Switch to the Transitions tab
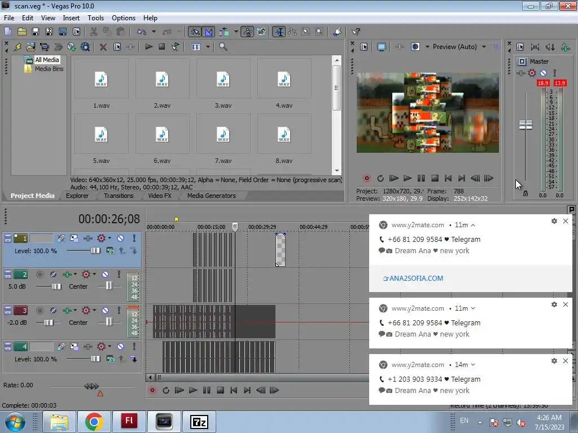This screenshot has width=578, height=433. point(119,196)
